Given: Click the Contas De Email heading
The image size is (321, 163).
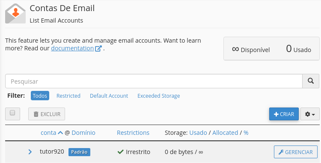Looking at the screenshot, I should (x=62, y=8).
